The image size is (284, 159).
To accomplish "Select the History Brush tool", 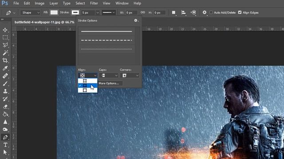I will pos(5,99).
